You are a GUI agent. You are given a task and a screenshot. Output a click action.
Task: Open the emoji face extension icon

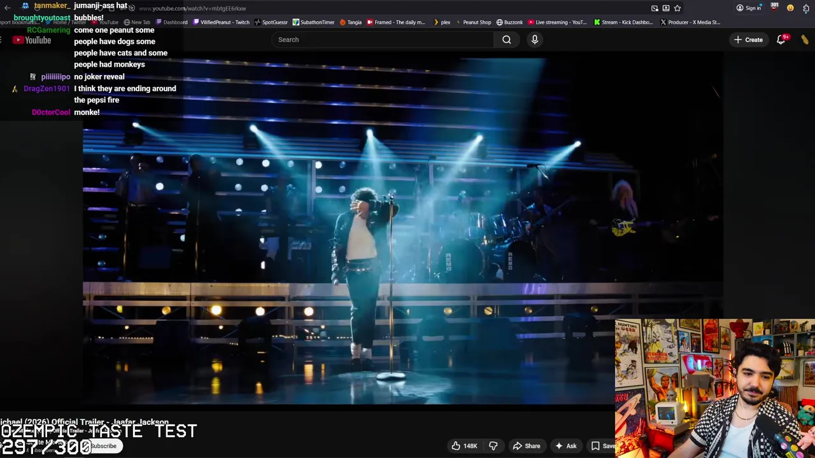pos(790,8)
